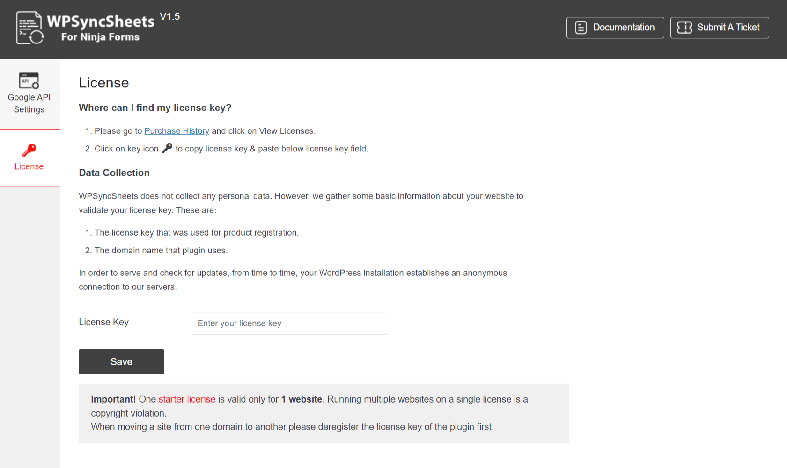787x468 pixels.
Task: Click the WPSyncSheets spreadsheet sync logo icon
Action: tap(30, 28)
